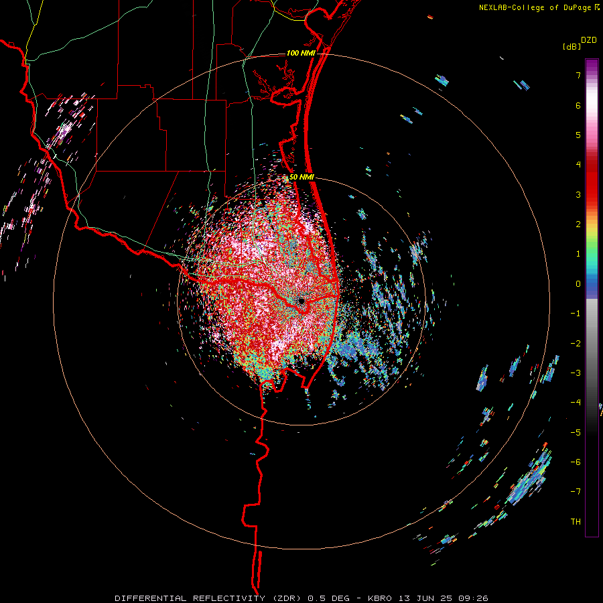Image resolution: width=603 pixels, height=603 pixels.
Task: Click the -3 value on the color scale
Action: (x=576, y=373)
